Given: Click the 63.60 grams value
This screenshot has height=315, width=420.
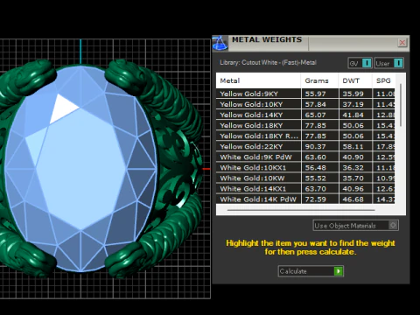Looking at the screenshot, I should tap(315, 157).
